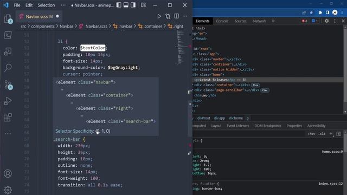Viewport: 347px width, 195px height.
Task: Click the .navbar symbol breadcrumb
Action: (125, 27)
